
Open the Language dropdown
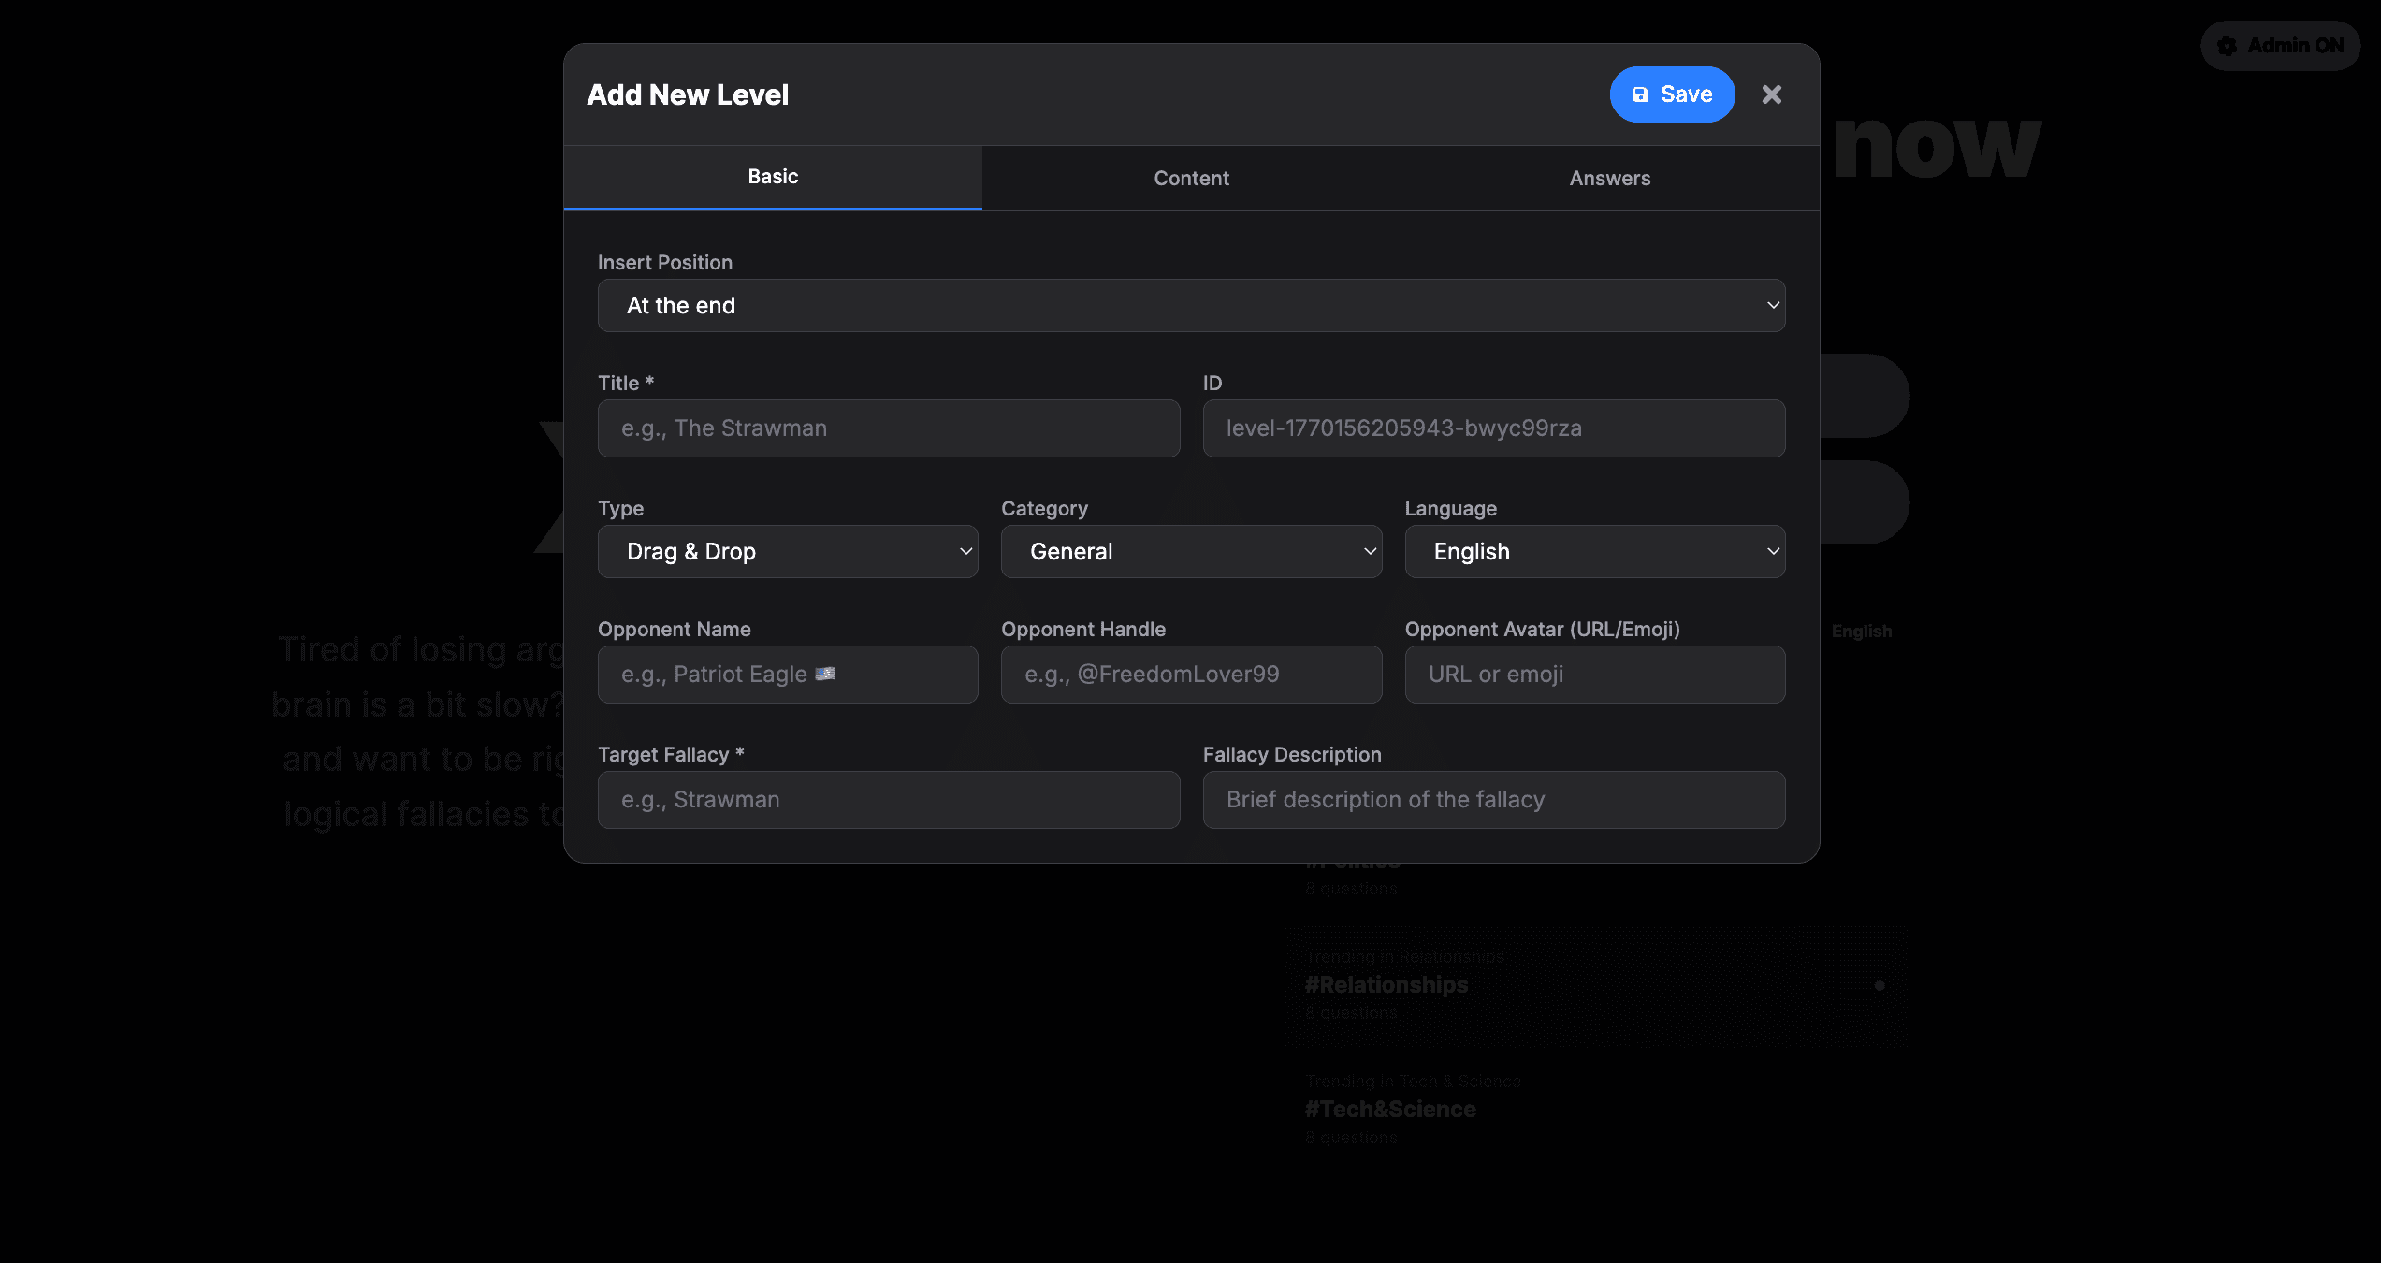pos(1594,552)
